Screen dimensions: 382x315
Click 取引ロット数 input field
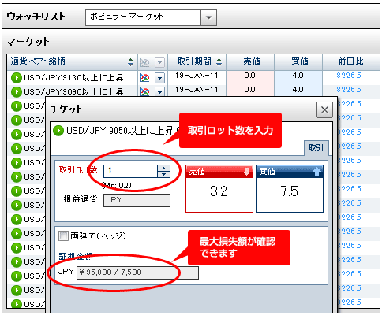pyautogui.click(x=131, y=171)
